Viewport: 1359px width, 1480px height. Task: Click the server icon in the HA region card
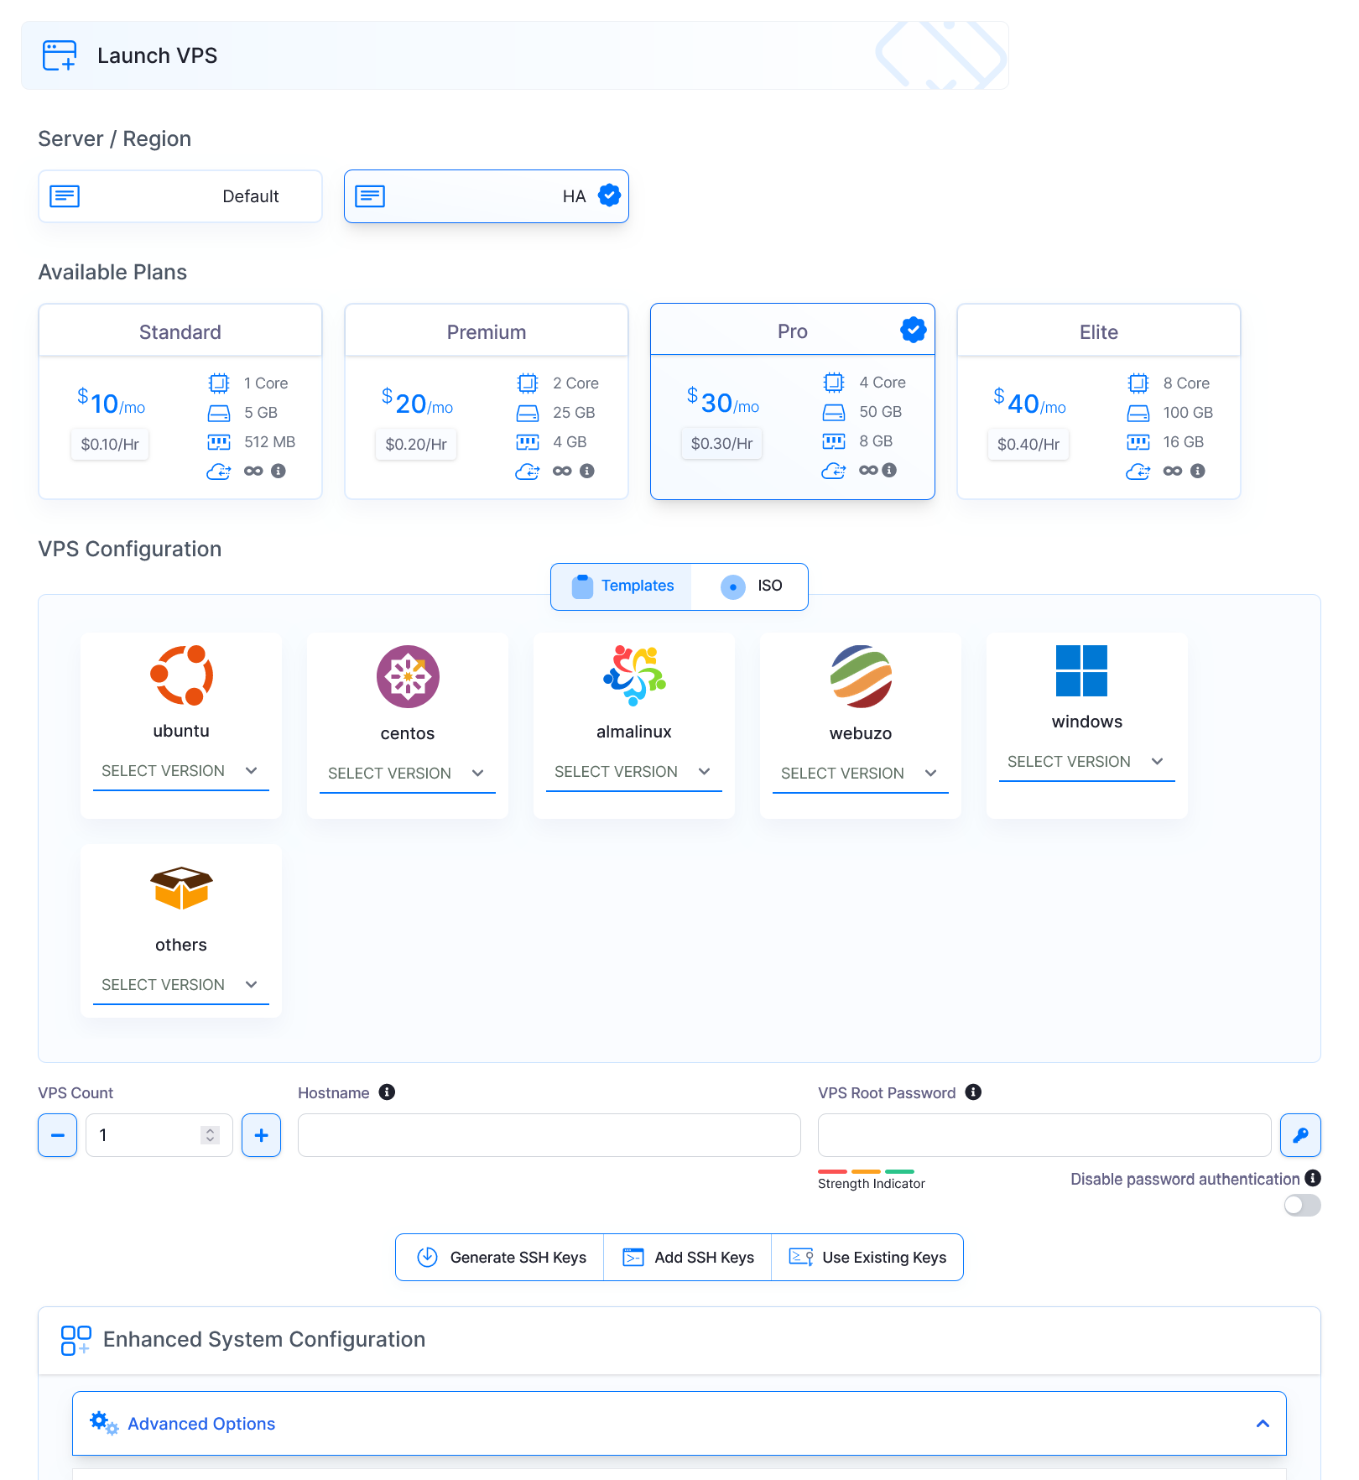click(x=370, y=196)
